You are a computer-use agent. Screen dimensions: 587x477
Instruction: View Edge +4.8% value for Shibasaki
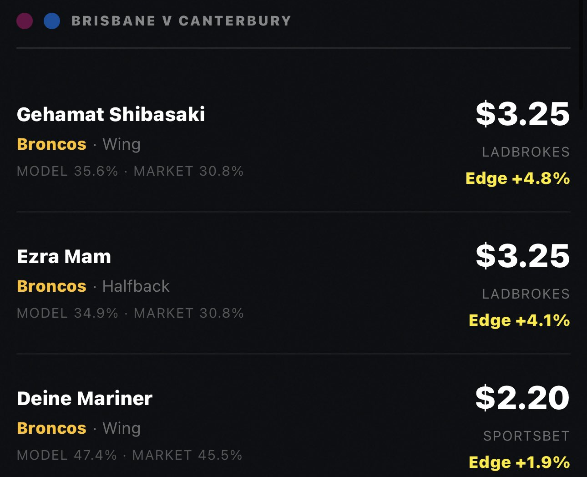[x=518, y=178]
